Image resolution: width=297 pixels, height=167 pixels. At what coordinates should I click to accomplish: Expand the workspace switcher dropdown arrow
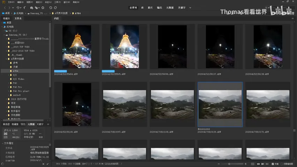(x=190, y=8)
